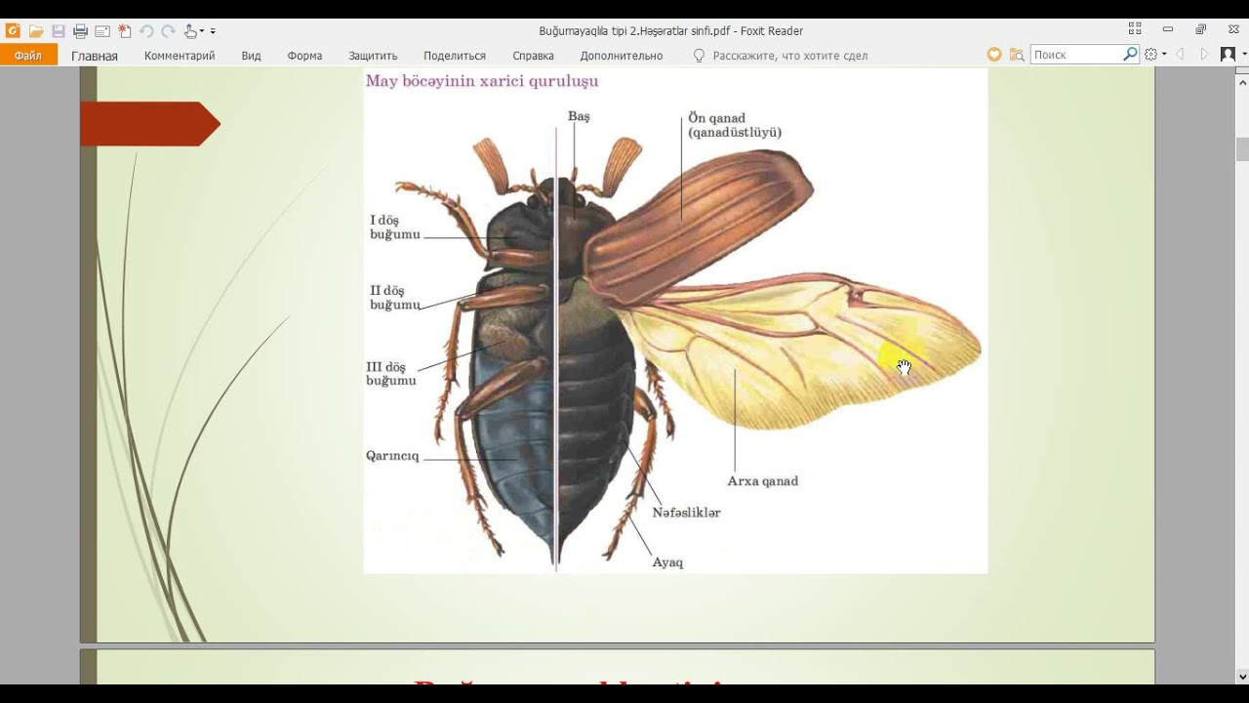Click the email document envelope icon

click(x=102, y=31)
